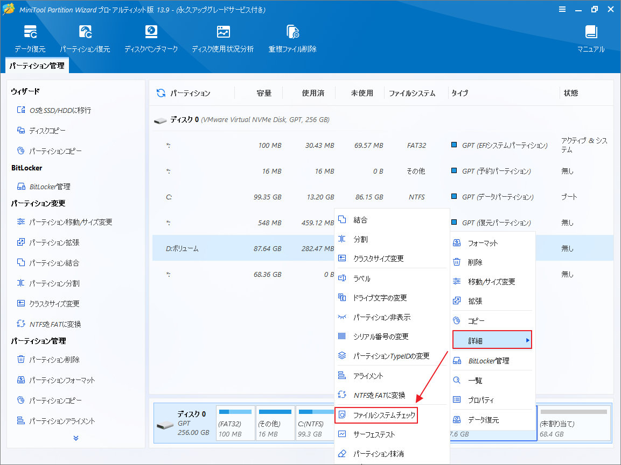Image resolution: width=621 pixels, height=465 pixels.
Task: Choose パーティション拡張 in the sidebar
Action: [x=48, y=242]
